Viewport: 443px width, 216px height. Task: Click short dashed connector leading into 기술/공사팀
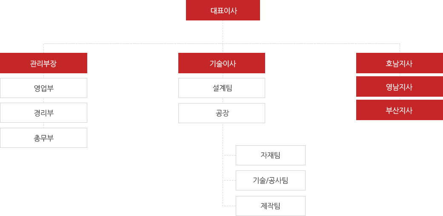tap(229, 180)
